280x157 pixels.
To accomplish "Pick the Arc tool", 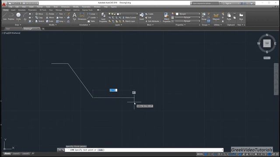I will (x=25, y=16).
